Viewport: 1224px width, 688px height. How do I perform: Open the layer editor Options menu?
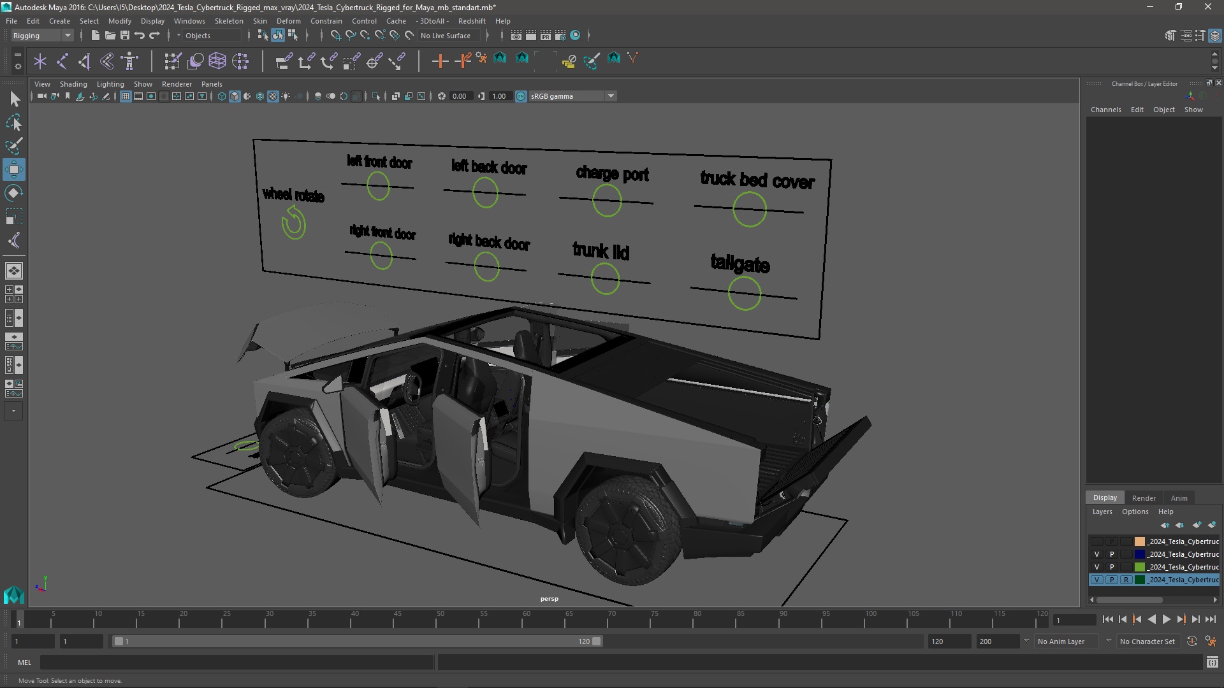pyautogui.click(x=1135, y=512)
